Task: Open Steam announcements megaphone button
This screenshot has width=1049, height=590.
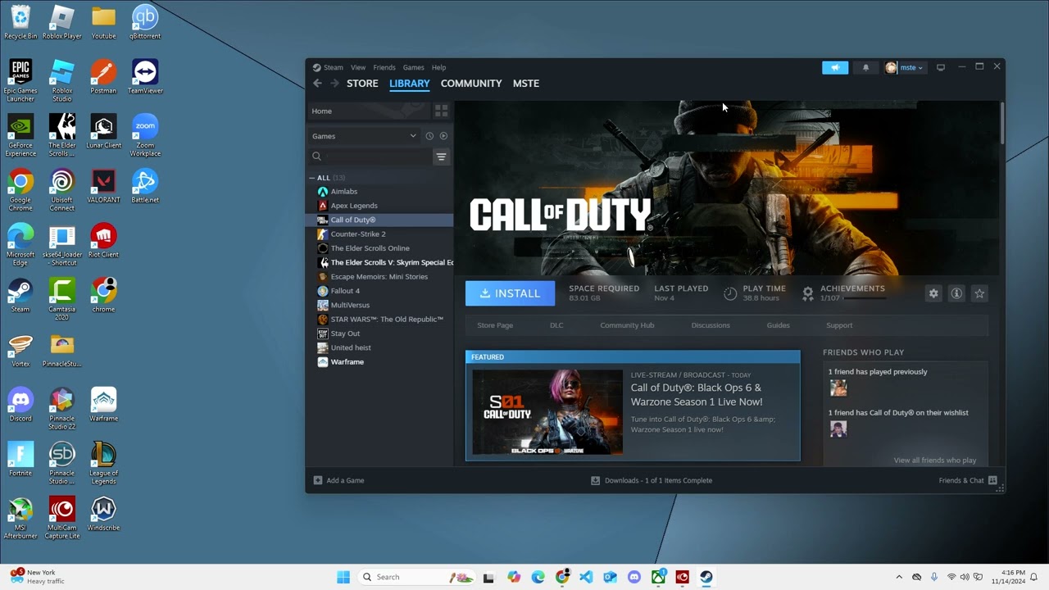Action: click(x=835, y=68)
